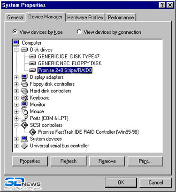Click the Remove button
Screen dimensions: 176x192
107,161
